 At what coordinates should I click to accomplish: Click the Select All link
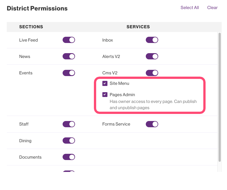click(x=189, y=8)
